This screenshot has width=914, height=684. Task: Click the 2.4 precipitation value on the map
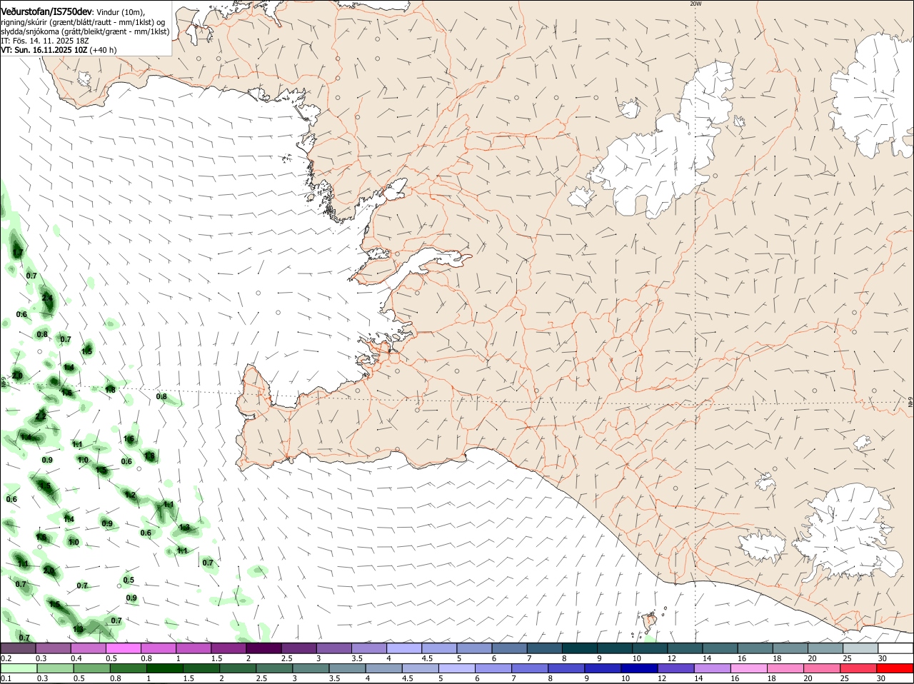pos(47,298)
